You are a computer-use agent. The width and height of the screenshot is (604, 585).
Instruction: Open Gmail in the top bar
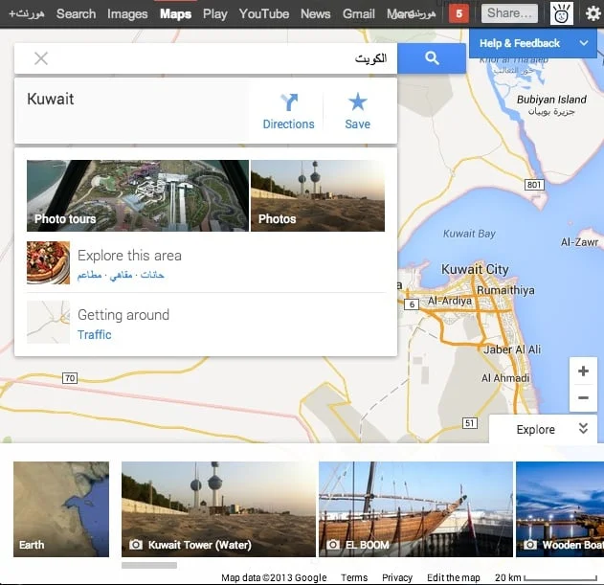(359, 13)
